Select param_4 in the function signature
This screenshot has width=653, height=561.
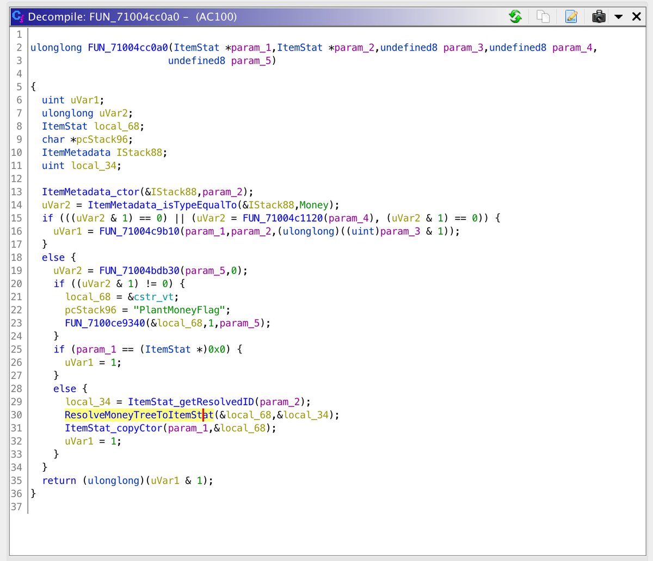[x=572, y=47]
